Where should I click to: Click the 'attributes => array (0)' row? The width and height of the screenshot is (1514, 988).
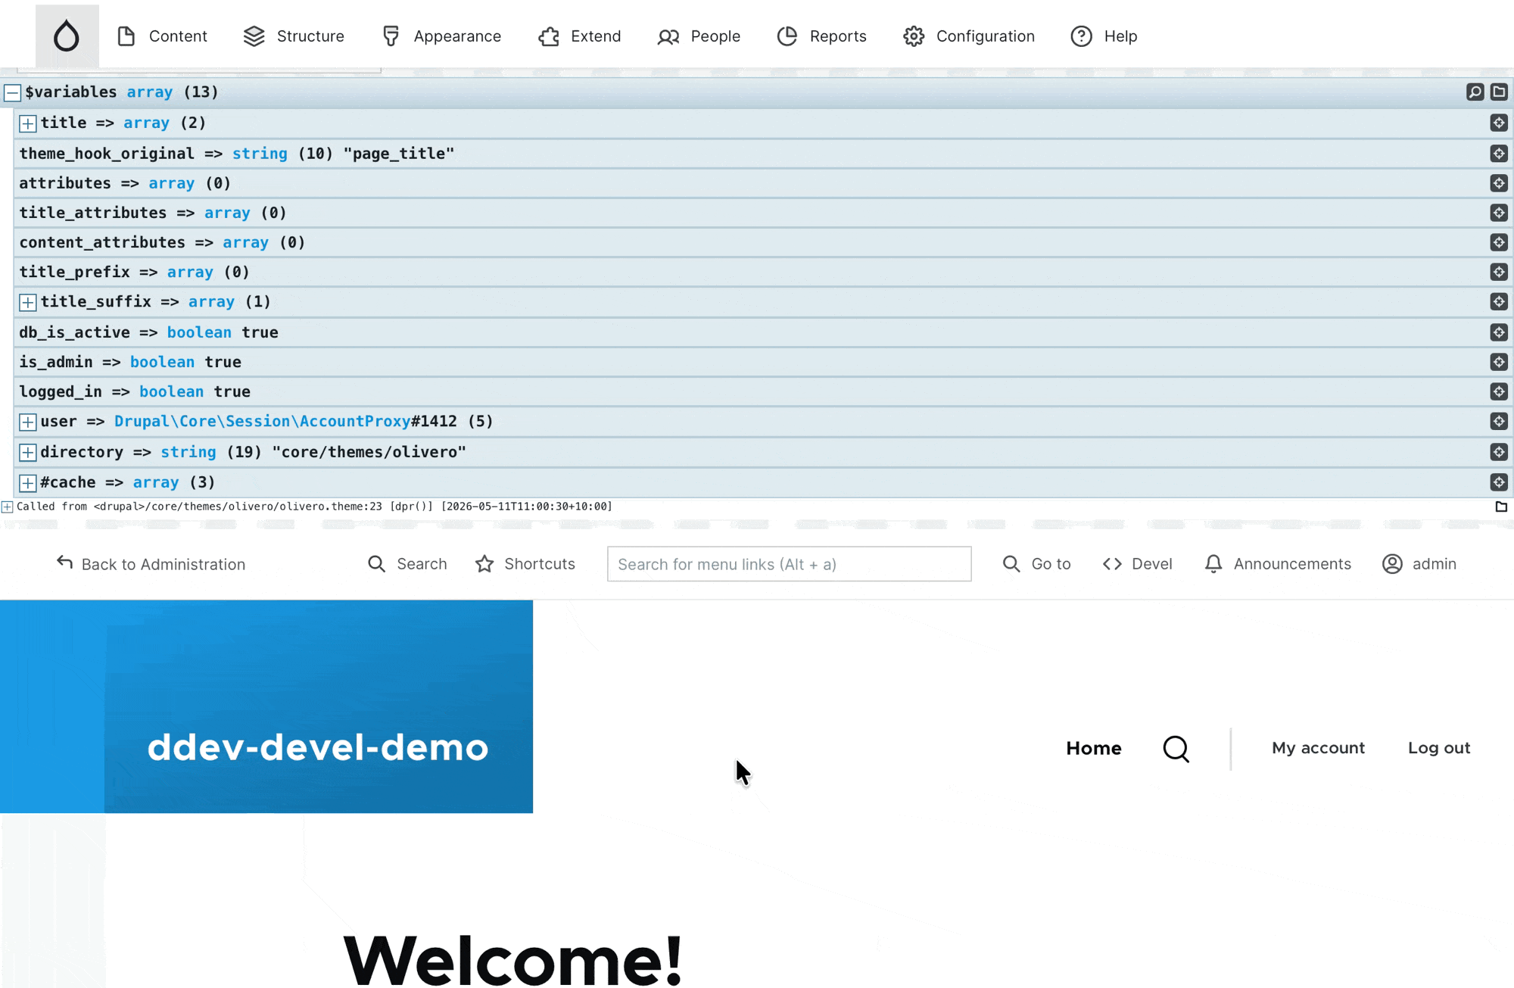pyautogui.click(x=763, y=183)
